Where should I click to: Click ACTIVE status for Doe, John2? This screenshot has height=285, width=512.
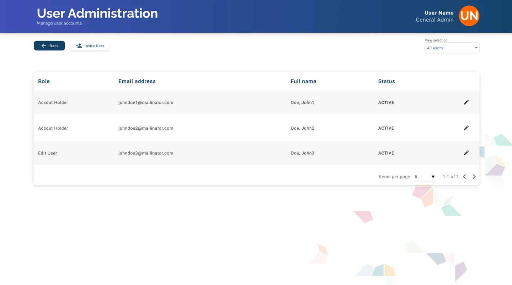(386, 128)
